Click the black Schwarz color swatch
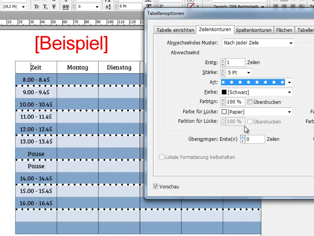Screen dimensions: 314x236 224,92
